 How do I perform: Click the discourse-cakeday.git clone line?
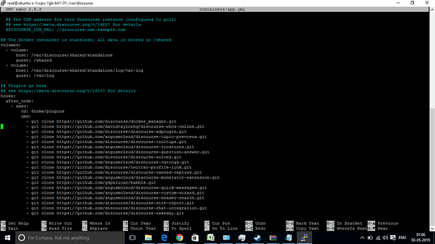click(x=105, y=213)
